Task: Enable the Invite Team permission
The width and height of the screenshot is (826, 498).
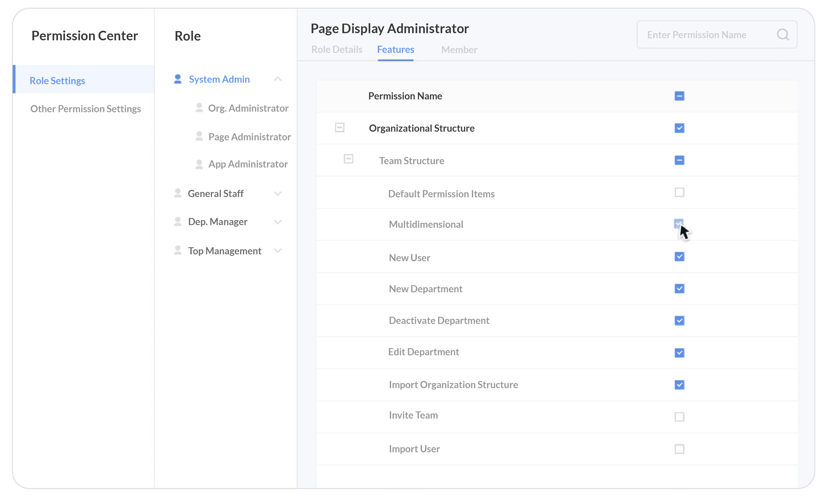Action: (x=680, y=416)
